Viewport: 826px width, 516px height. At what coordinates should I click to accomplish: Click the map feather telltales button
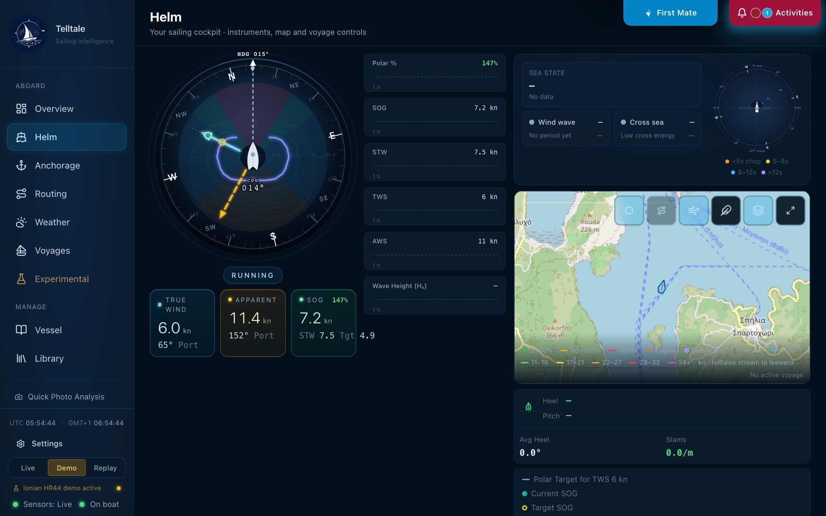[726, 210]
